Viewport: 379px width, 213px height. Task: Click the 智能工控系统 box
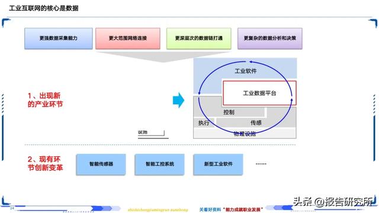pos(159,164)
